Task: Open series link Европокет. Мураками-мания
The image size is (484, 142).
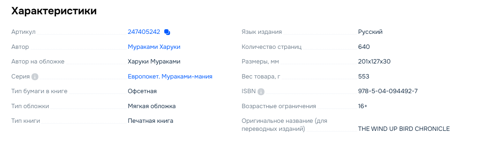Action: point(170,76)
